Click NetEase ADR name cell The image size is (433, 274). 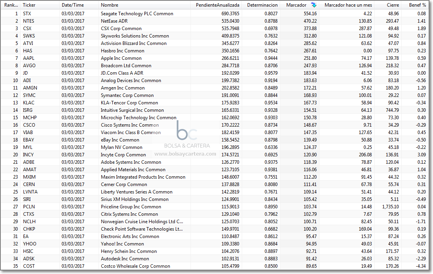(x=114, y=21)
